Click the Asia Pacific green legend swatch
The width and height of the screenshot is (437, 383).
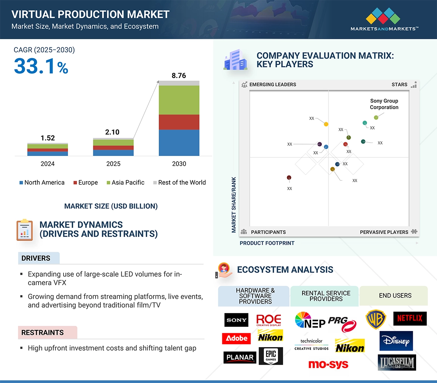(x=108, y=183)
